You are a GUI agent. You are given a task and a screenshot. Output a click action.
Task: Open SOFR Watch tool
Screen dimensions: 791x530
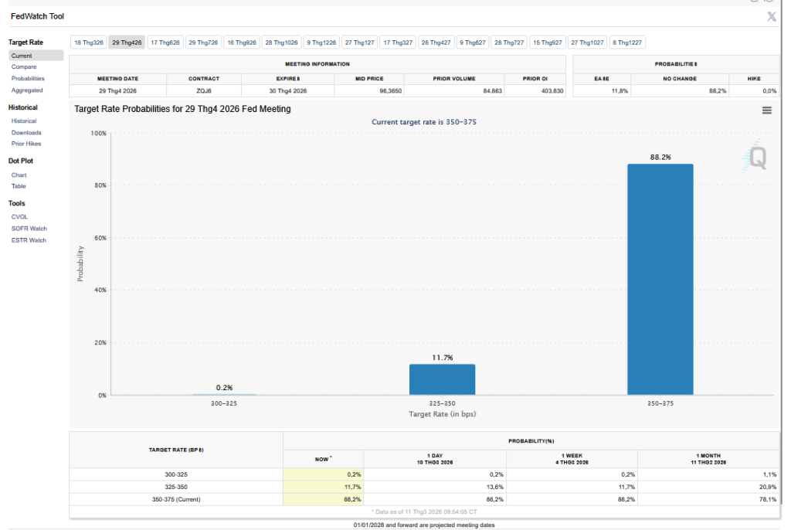pyautogui.click(x=29, y=229)
